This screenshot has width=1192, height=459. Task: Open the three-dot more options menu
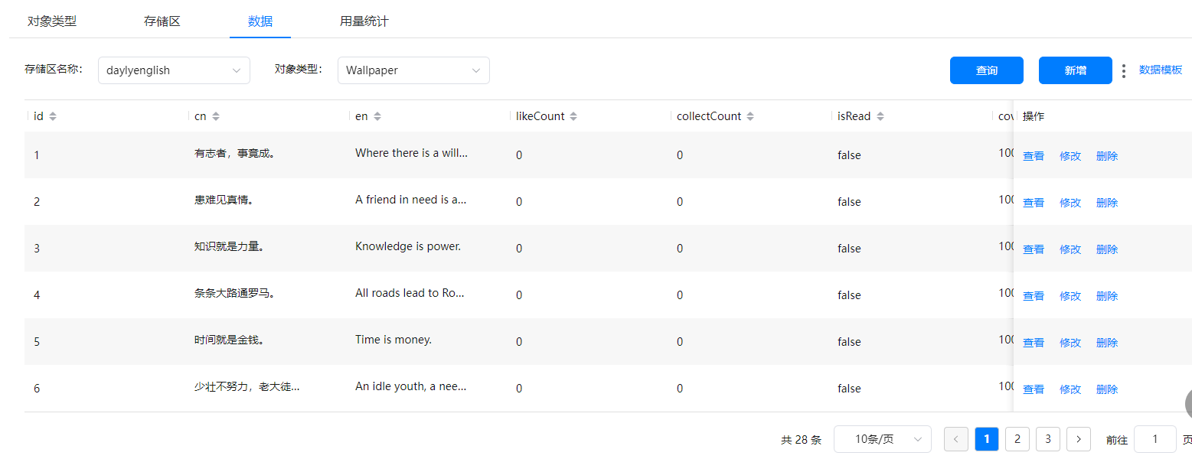(1123, 70)
